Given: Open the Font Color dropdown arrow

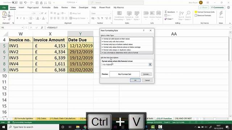Looking at the screenshot, I should [x=46, y=18].
